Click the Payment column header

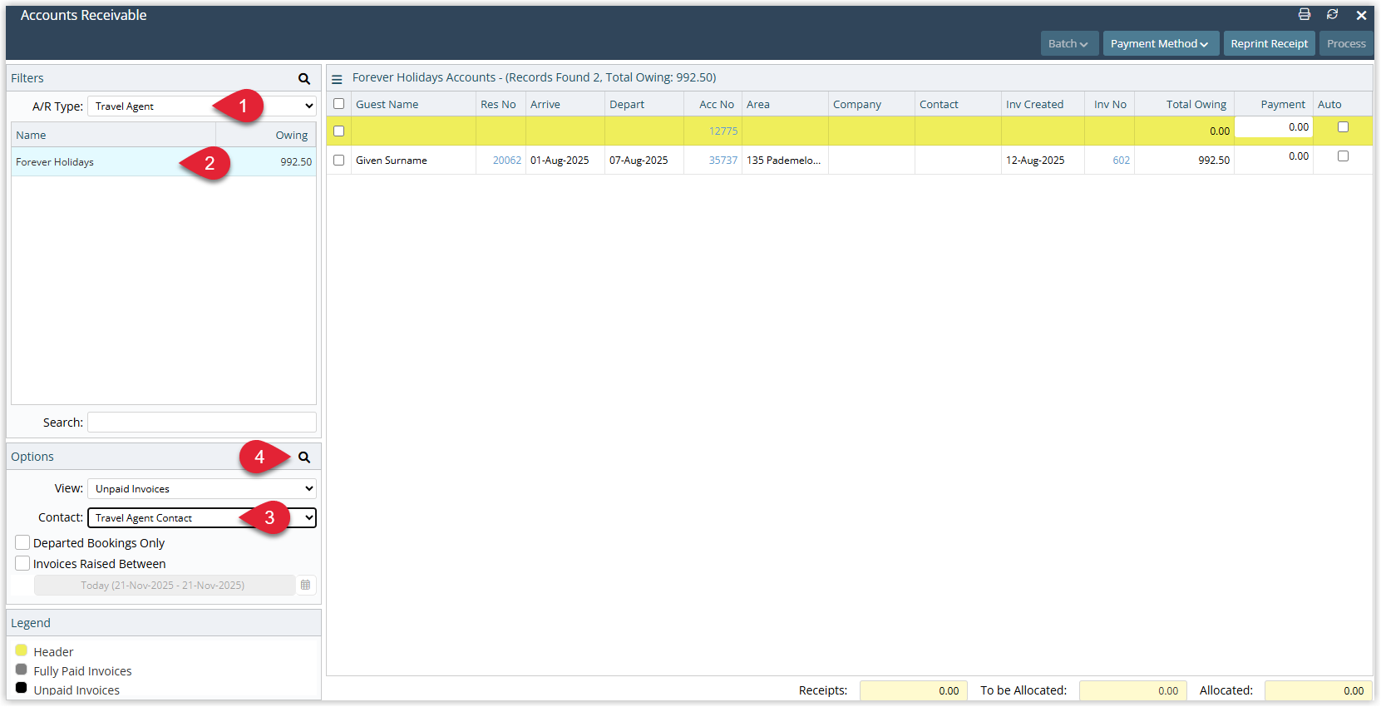[1274, 104]
